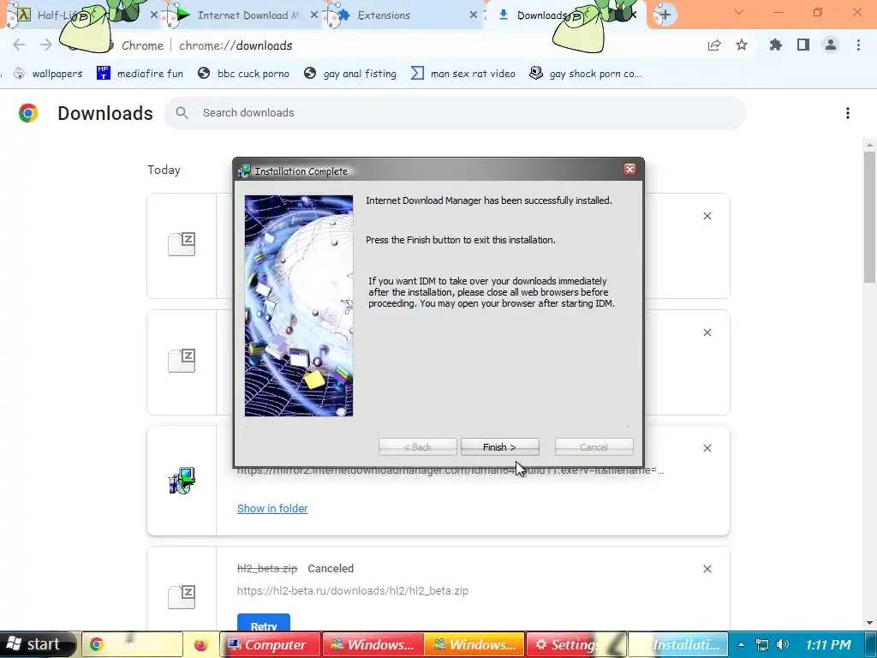Close the Installation Complete dialog with its red X
877x658 pixels.
(629, 169)
